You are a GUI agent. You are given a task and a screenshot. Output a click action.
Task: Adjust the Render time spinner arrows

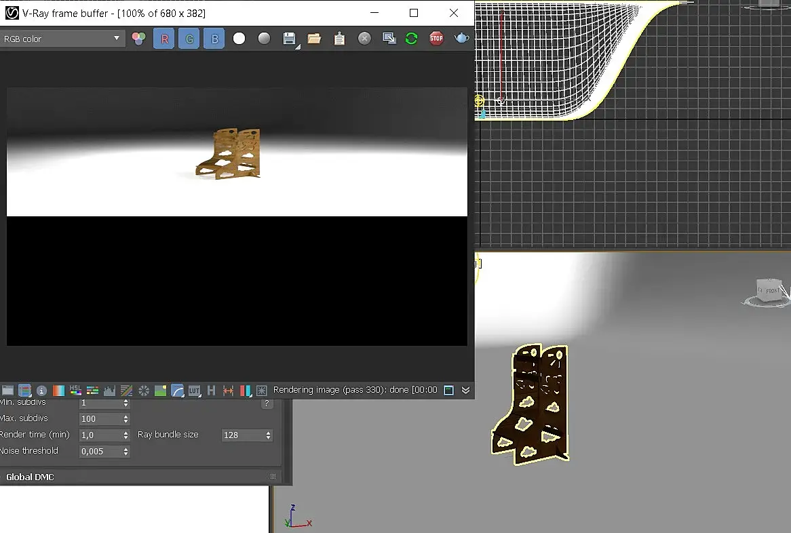pyautogui.click(x=126, y=435)
